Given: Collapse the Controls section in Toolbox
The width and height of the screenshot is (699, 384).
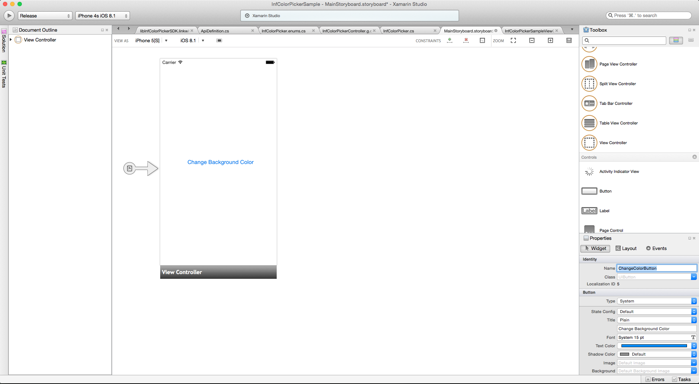Looking at the screenshot, I should (695, 157).
